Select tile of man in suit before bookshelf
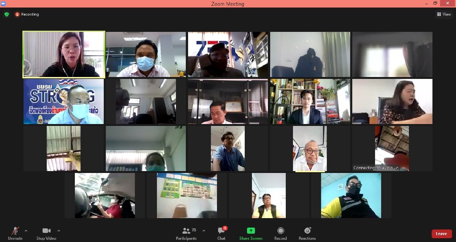Image resolution: width=456 pixels, height=242 pixels. [310, 101]
